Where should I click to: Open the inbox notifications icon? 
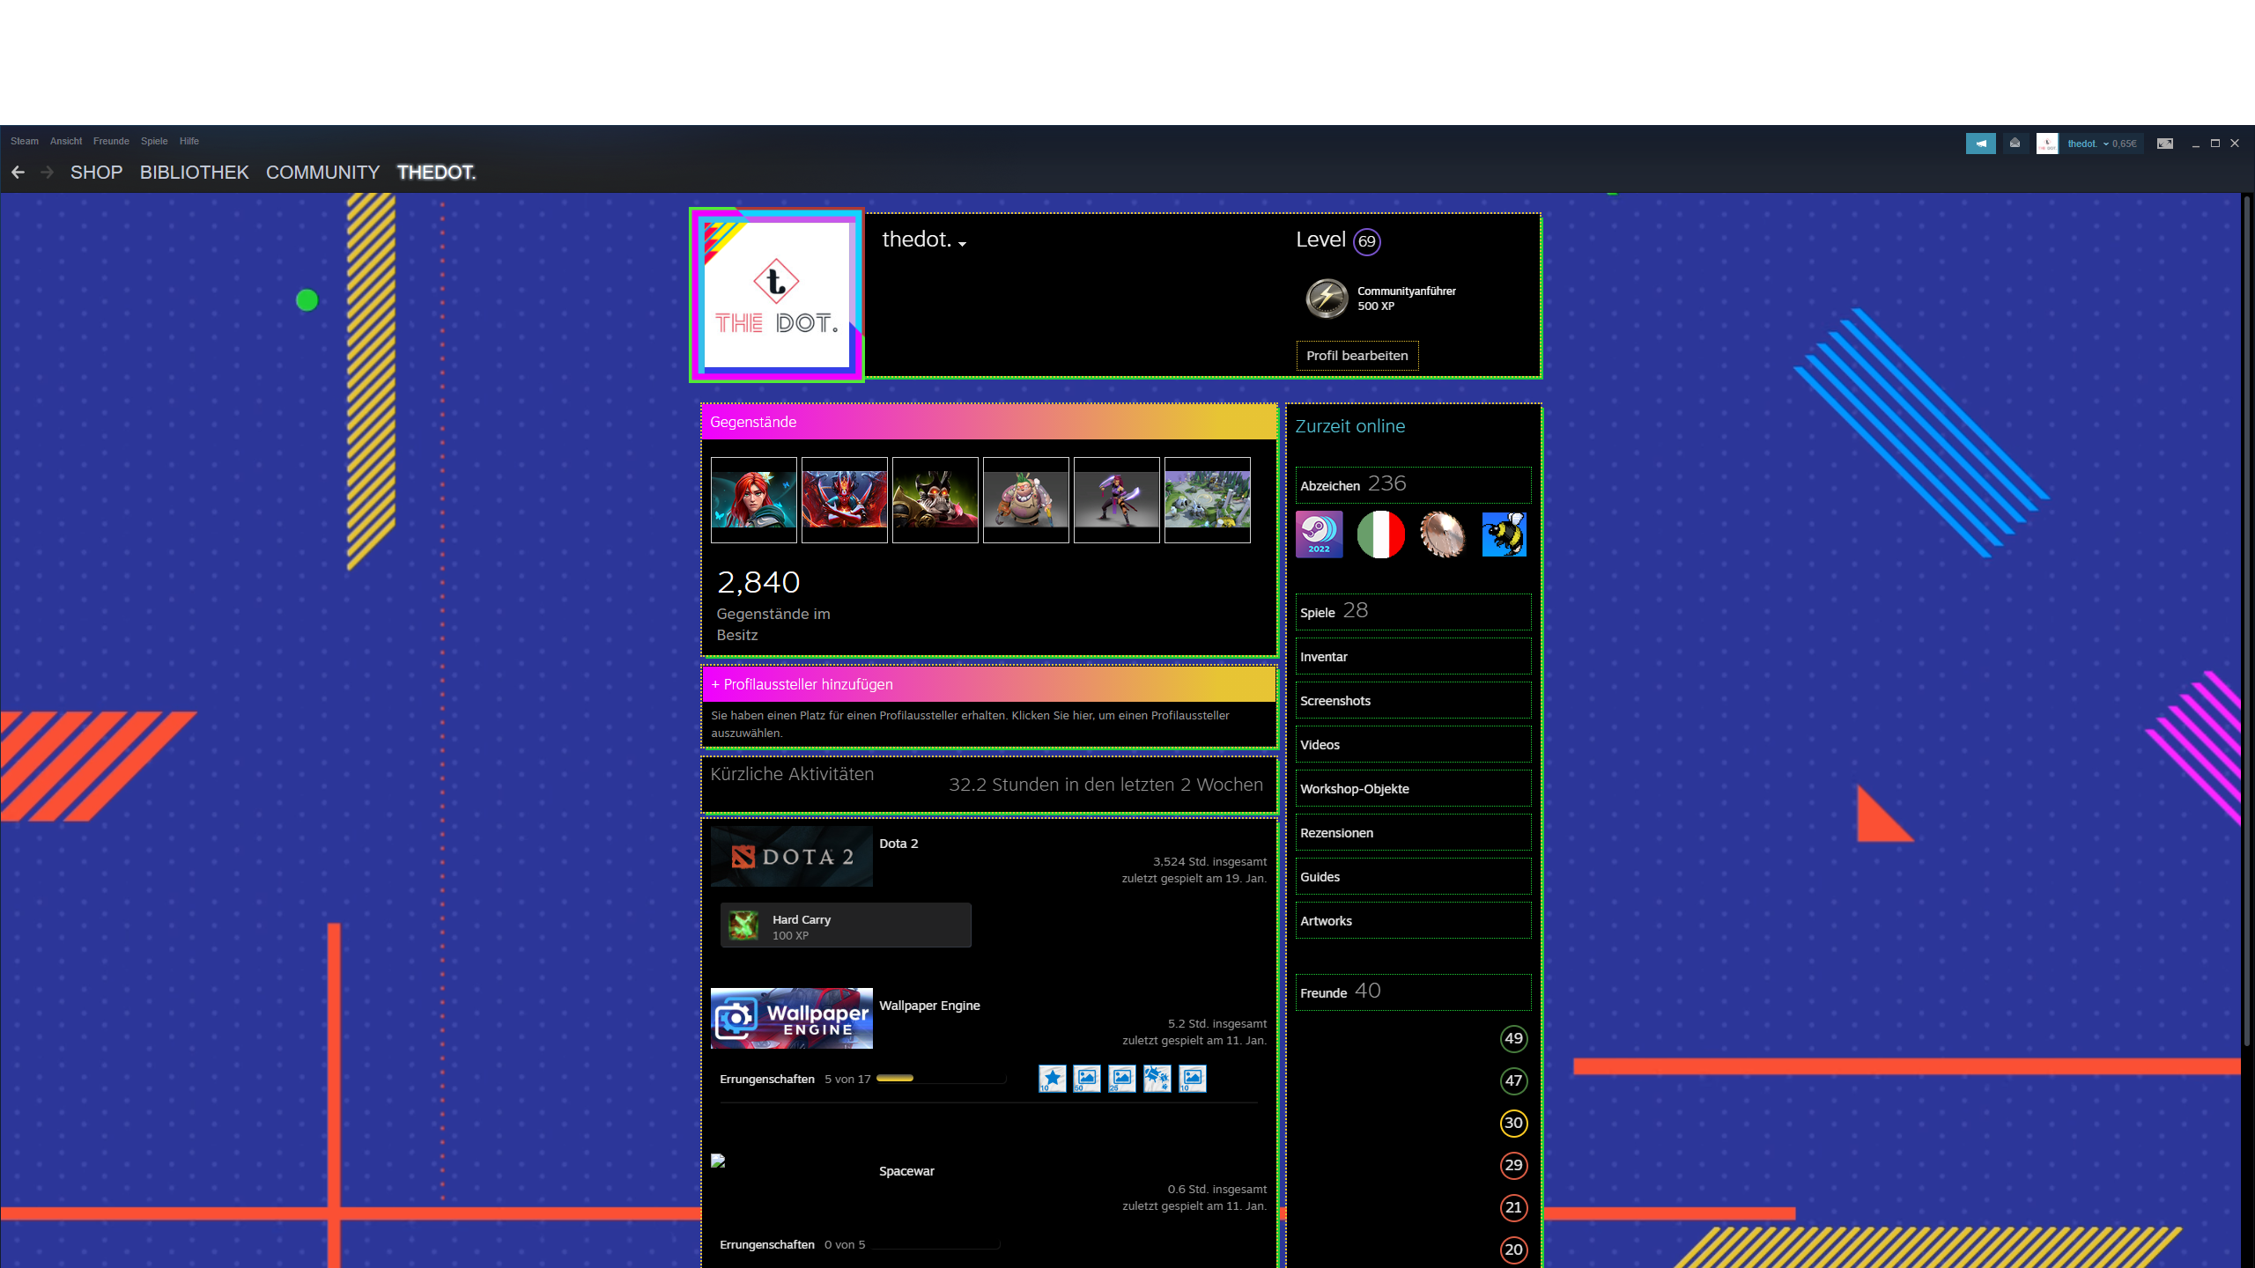(x=2015, y=144)
